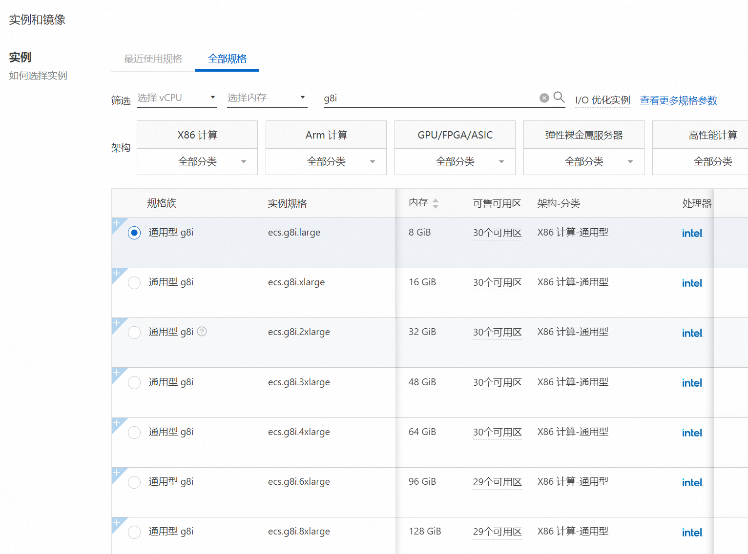The height and width of the screenshot is (554, 748).
Task: Click Intel logo in ecs.g8i.3xlarge row
Action: pyautogui.click(x=692, y=383)
